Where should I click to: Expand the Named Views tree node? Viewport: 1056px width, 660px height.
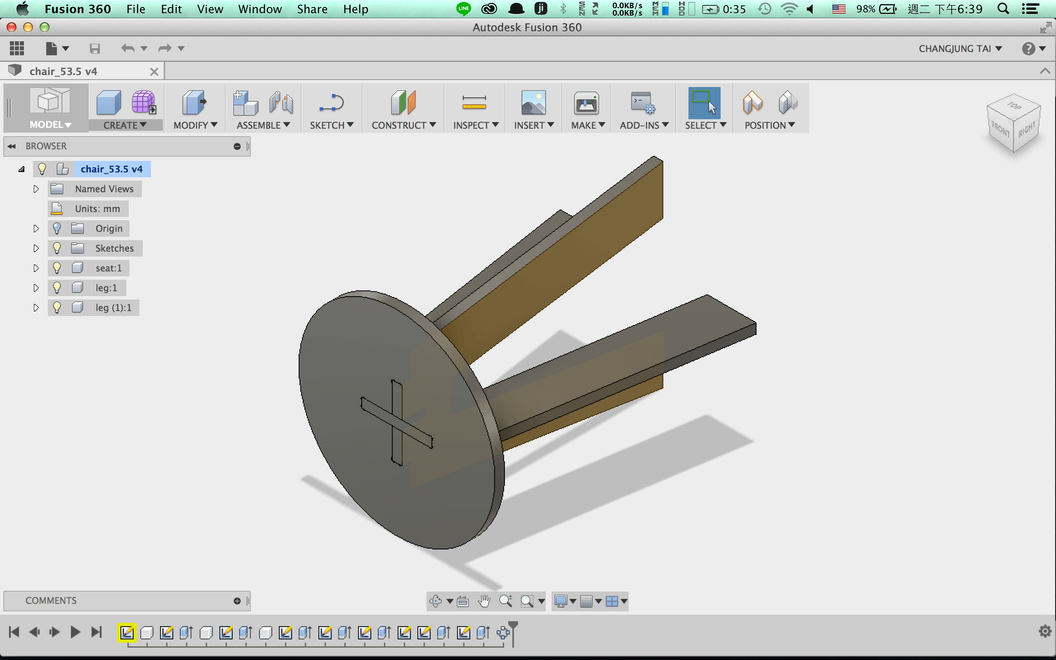pyautogui.click(x=36, y=189)
